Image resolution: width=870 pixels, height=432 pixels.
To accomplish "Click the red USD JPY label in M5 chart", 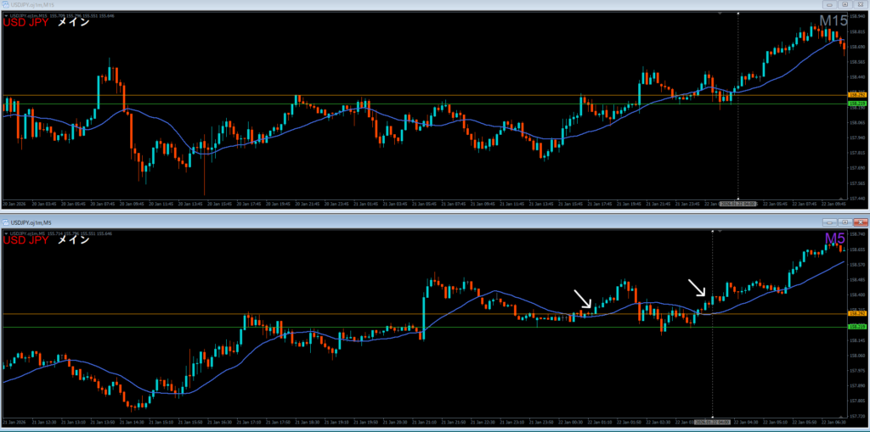I will pyautogui.click(x=26, y=241).
